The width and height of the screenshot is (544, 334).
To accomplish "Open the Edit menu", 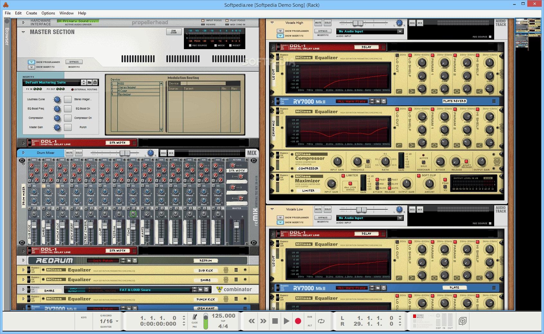I will [x=18, y=13].
